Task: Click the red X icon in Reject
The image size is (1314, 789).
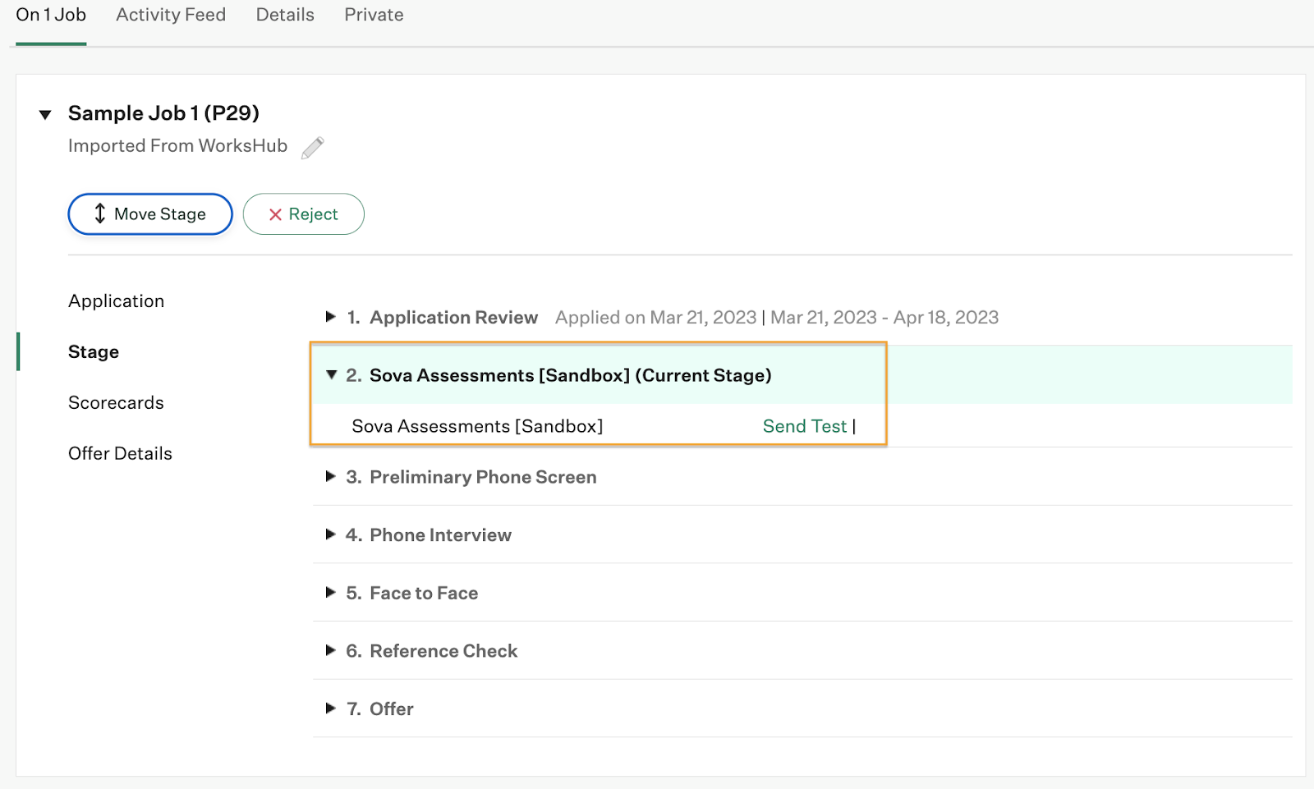Action: [x=275, y=214]
